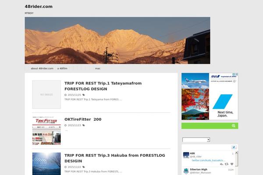Click the twitter.com/kudo_kazuaki link
Viewport: 263px width, 175px height.
208,161
